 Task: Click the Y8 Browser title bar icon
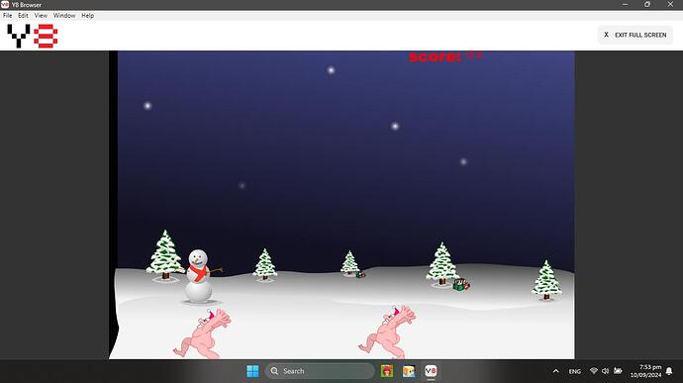click(x=5, y=4)
